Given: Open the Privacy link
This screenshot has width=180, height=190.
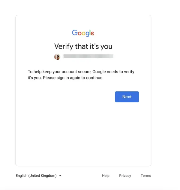Looking at the screenshot, I should (125, 176).
